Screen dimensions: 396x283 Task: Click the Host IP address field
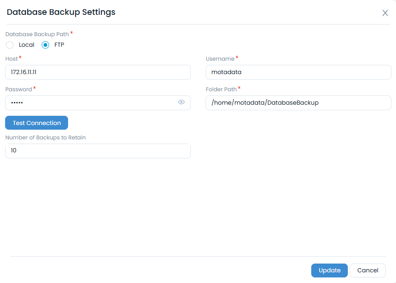(x=98, y=72)
